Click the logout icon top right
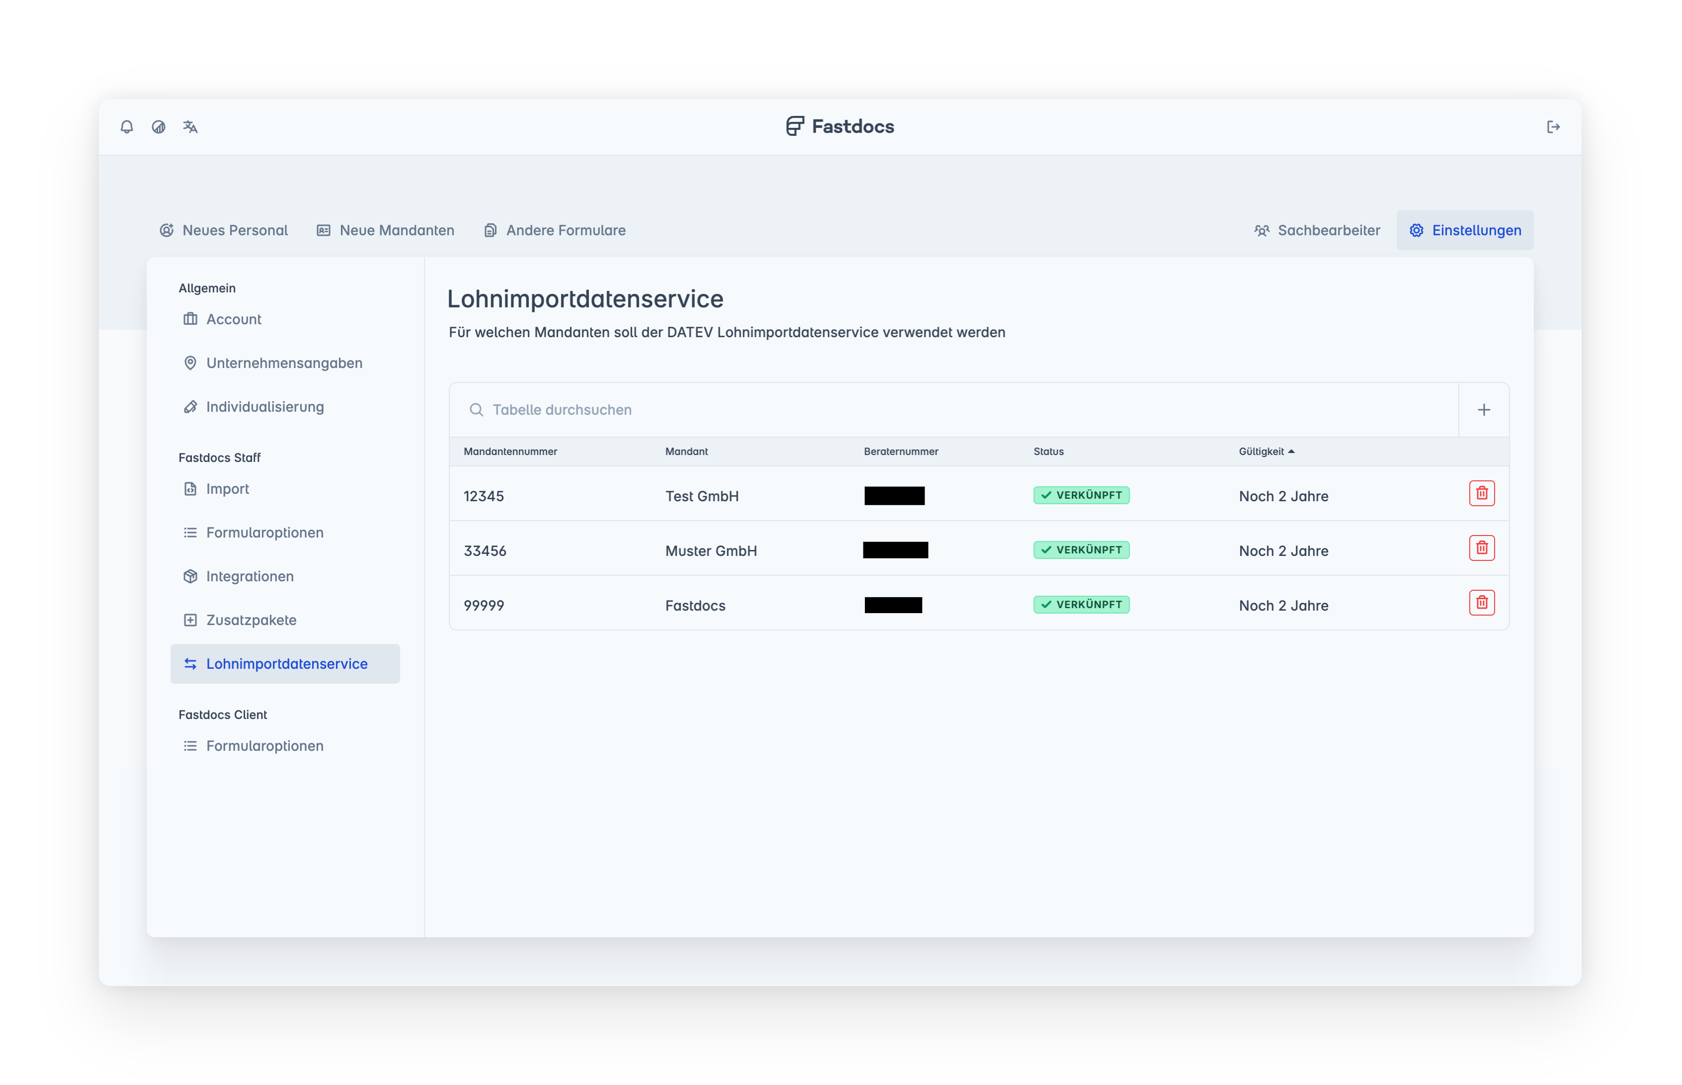1682x1085 pixels. [x=1553, y=127]
